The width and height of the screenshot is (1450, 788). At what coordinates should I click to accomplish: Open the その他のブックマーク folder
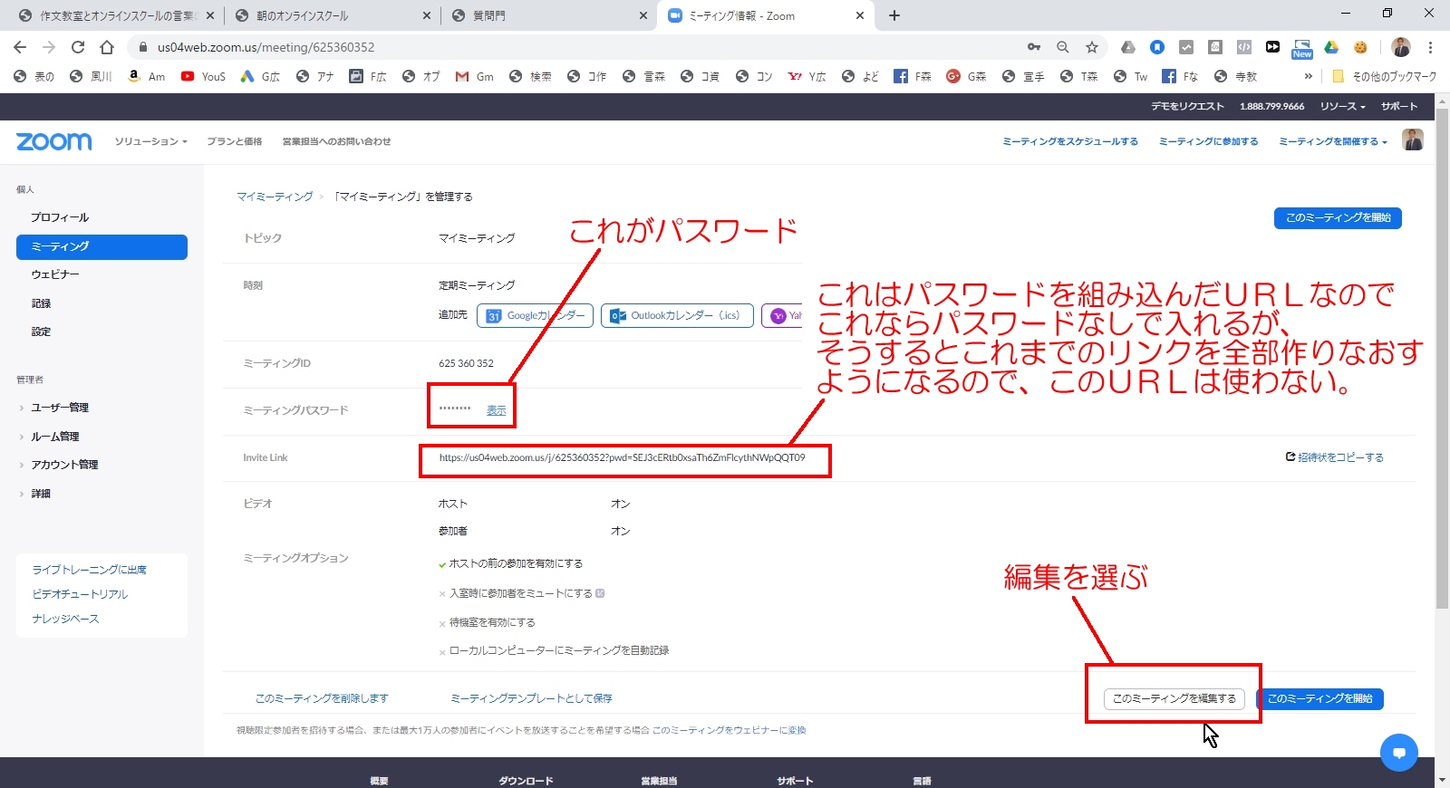1384,76
